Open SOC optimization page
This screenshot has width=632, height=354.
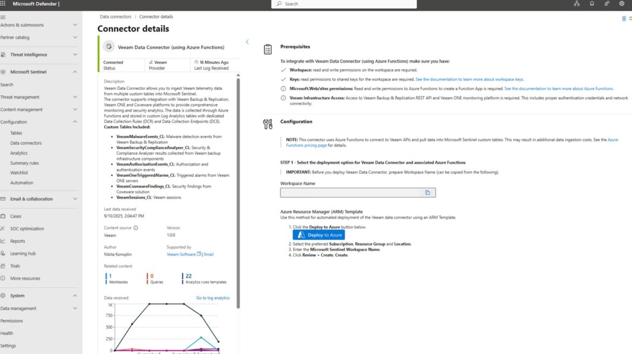pos(27,229)
